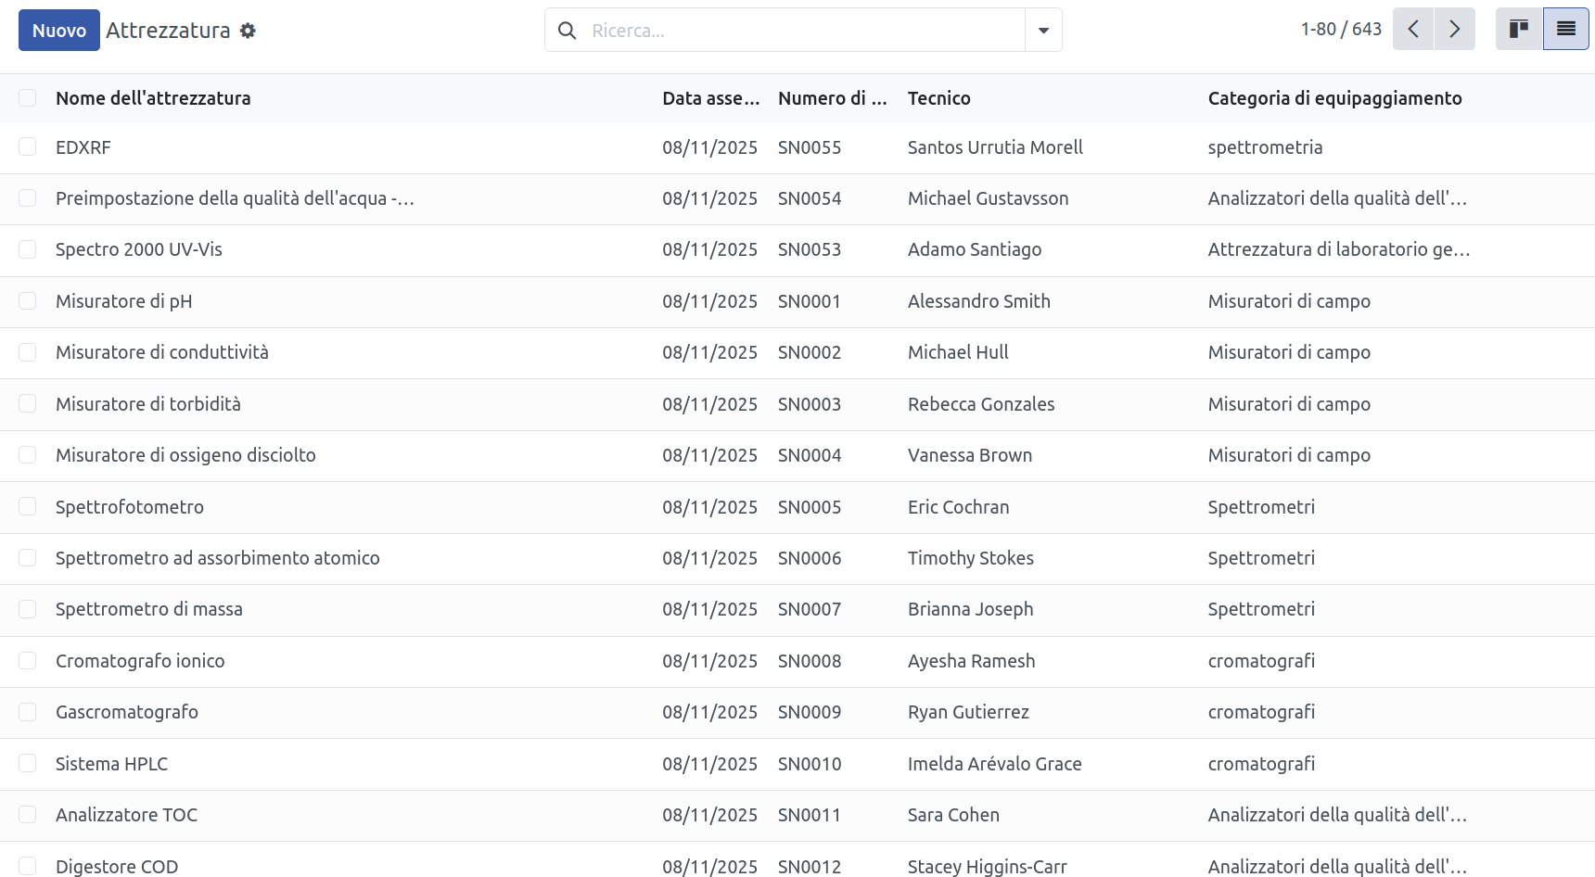The image size is (1595, 877).
Task: Open the Spectro 2000 UV-Vis record
Action: [139, 249]
